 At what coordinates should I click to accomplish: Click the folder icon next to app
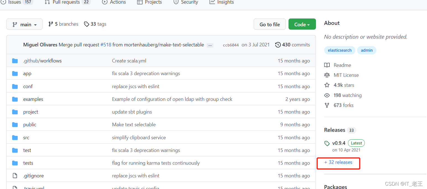15,73
